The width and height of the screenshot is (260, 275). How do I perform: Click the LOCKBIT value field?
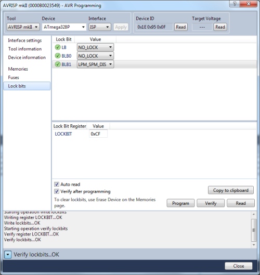point(98,134)
